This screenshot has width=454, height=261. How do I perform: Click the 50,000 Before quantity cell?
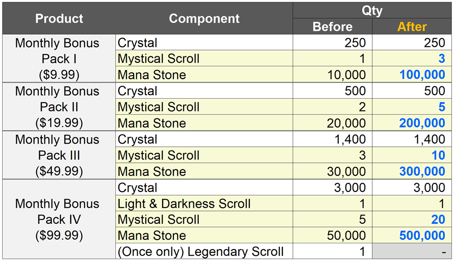click(347, 236)
